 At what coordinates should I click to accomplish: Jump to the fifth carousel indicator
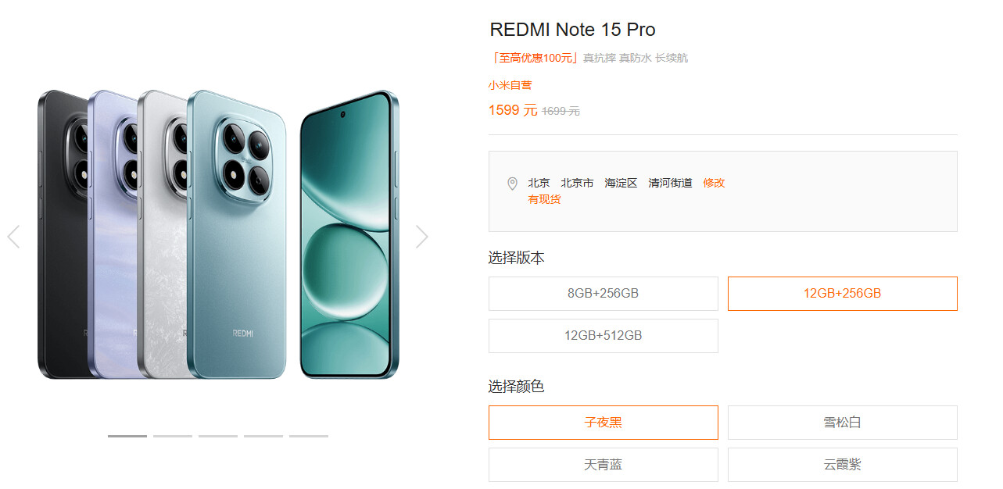tap(309, 436)
